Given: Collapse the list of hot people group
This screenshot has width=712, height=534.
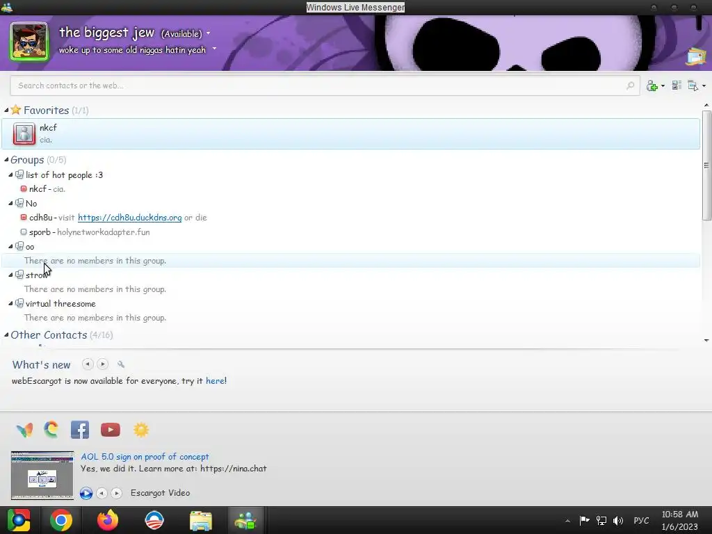Looking at the screenshot, I should 10,175.
